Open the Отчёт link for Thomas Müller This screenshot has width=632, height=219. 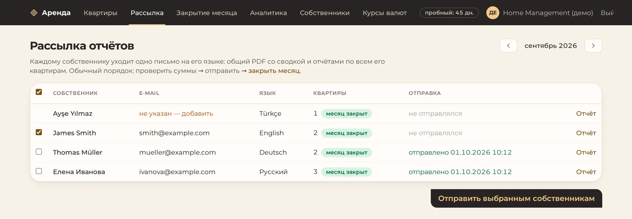586,153
